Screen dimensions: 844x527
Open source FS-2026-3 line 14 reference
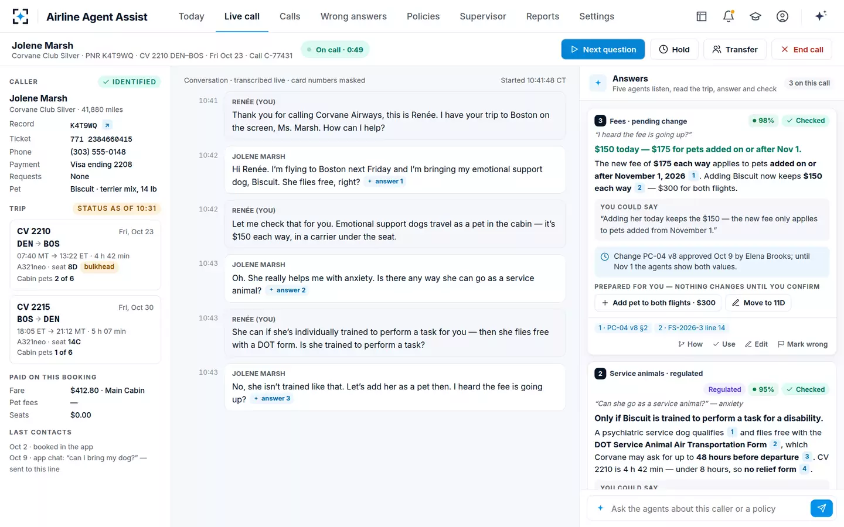pyautogui.click(x=692, y=328)
